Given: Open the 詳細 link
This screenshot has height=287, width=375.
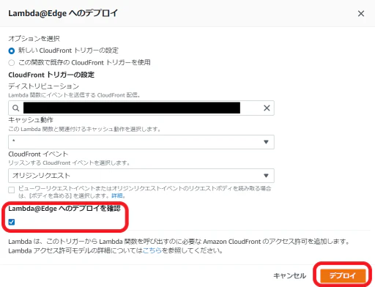Looking at the screenshot, I should pos(117,195).
